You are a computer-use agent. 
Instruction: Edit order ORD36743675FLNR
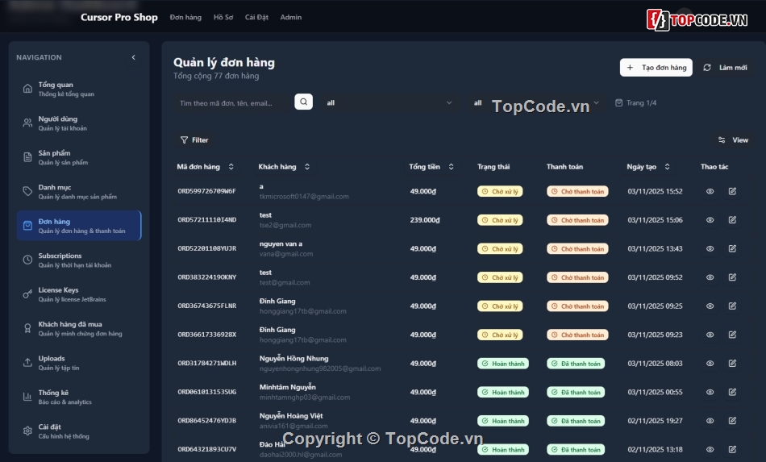[732, 306]
